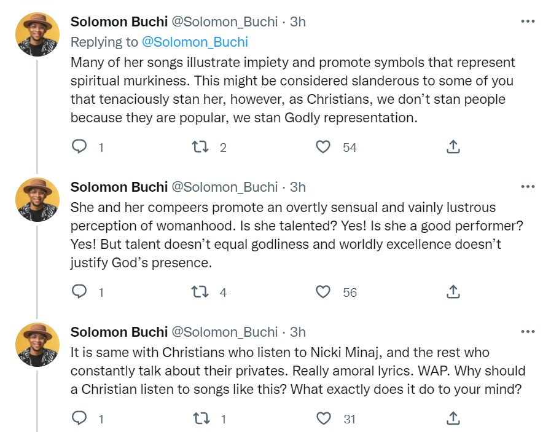Open more options on the first tweet
This screenshot has width=551, height=432.
tap(528, 22)
